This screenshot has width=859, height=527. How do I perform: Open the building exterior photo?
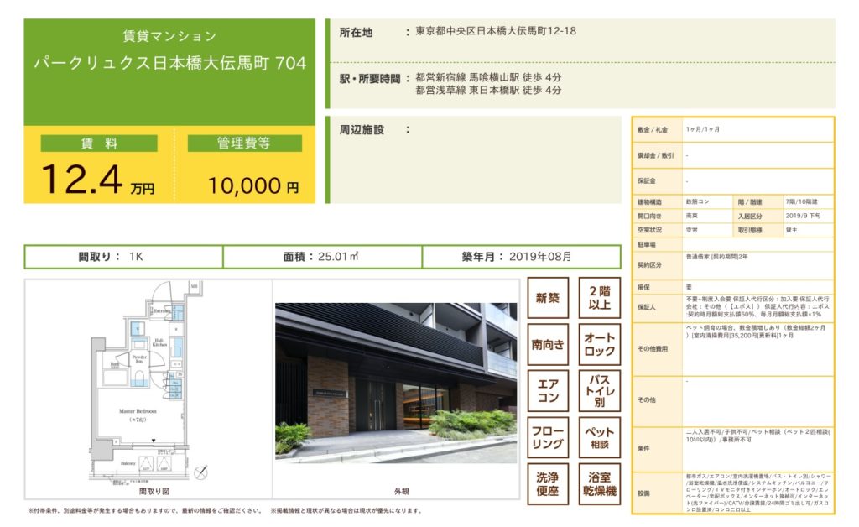point(396,384)
